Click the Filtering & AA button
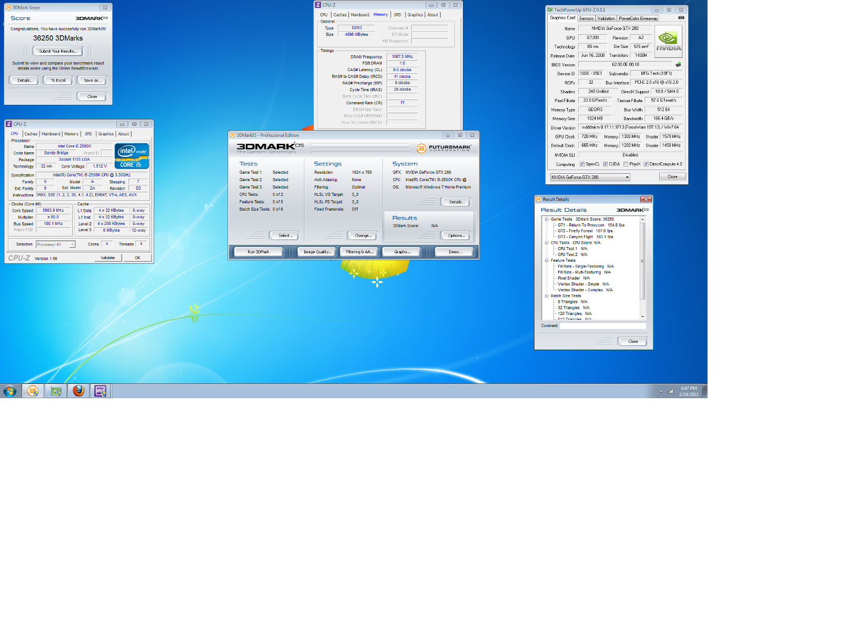Viewport: 842px width, 632px height. [x=360, y=252]
